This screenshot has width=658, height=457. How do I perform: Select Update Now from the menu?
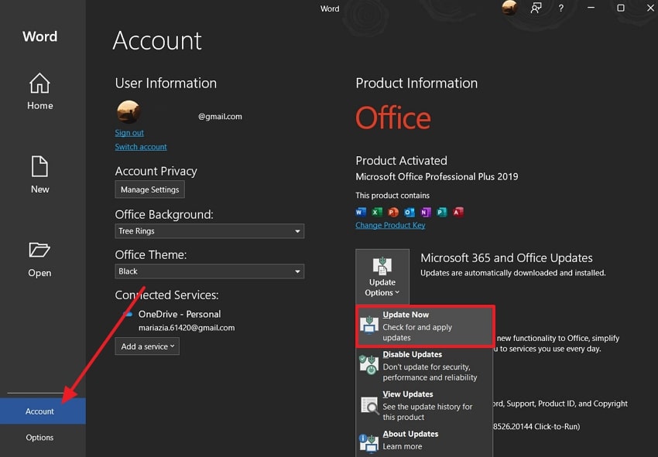(425, 326)
